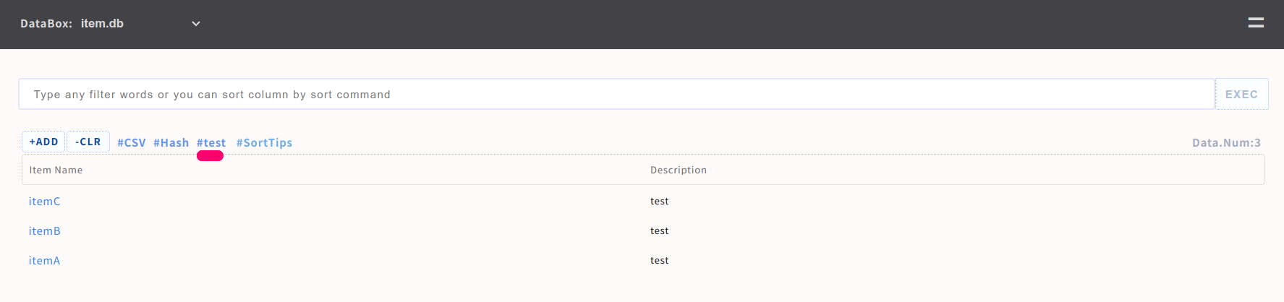This screenshot has width=1284, height=302.
Task: Add a new record with +ADD
Action: (43, 142)
